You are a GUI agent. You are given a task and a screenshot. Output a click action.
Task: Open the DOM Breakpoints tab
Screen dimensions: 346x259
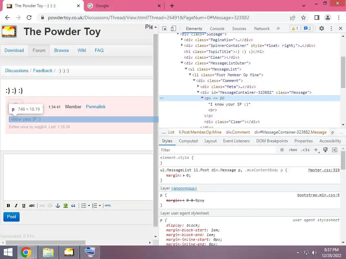coord(272,141)
